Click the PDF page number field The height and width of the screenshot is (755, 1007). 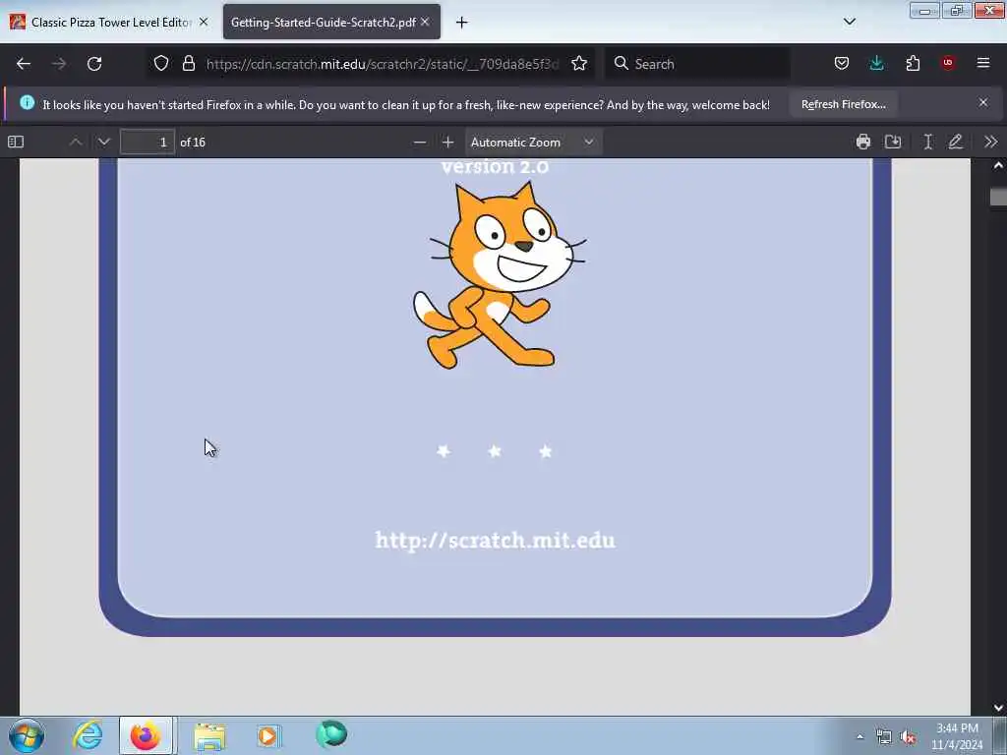click(148, 142)
